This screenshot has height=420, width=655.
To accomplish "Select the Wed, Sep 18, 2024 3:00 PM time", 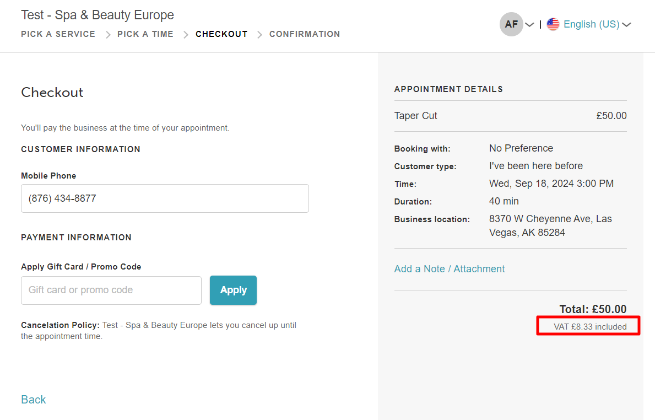I will [x=551, y=184].
